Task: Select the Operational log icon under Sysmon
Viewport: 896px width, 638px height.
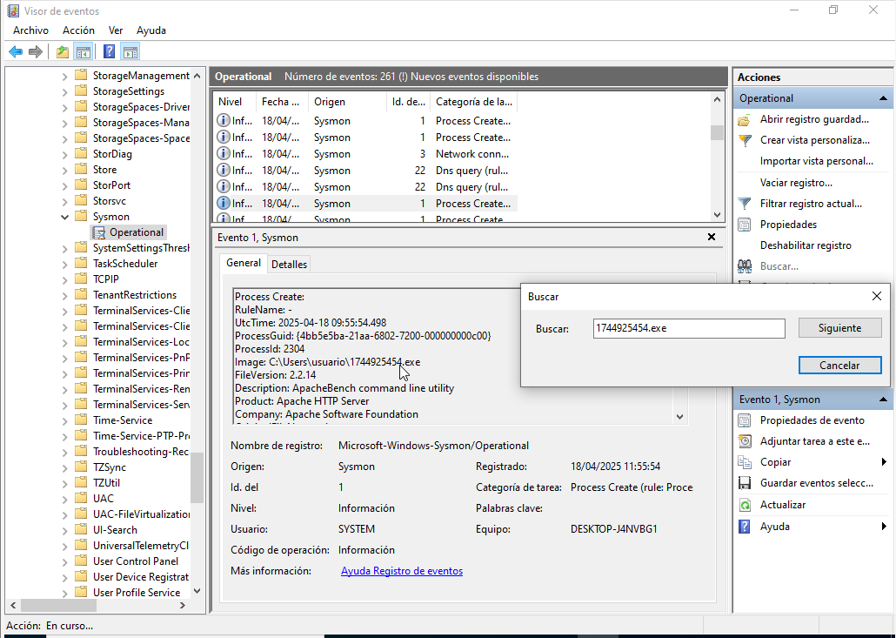Action: click(x=99, y=232)
